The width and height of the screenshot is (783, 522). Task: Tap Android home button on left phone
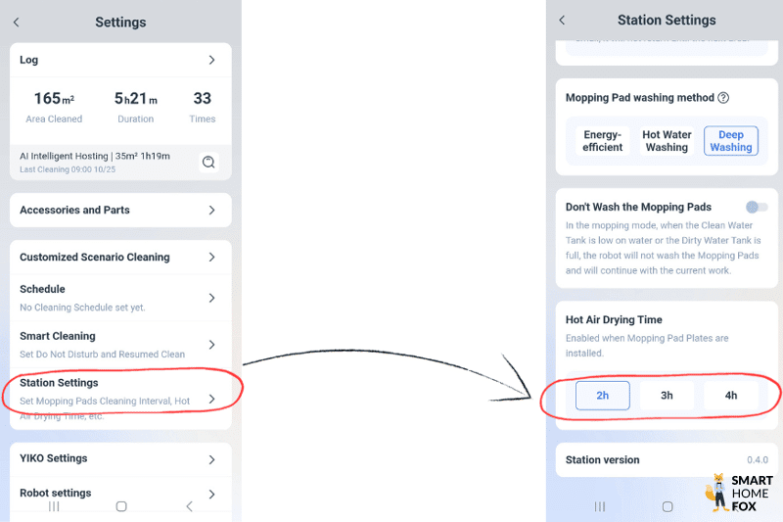(121, 506)
